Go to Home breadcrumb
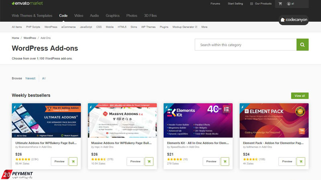321x180 pixels. coord(15,38)
